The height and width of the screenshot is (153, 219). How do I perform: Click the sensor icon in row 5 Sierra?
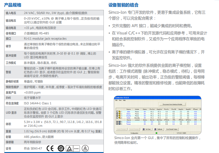coord(120,122)
